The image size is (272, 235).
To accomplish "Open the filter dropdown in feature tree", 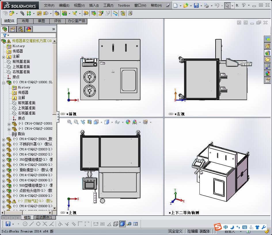I will coord(8,35).
